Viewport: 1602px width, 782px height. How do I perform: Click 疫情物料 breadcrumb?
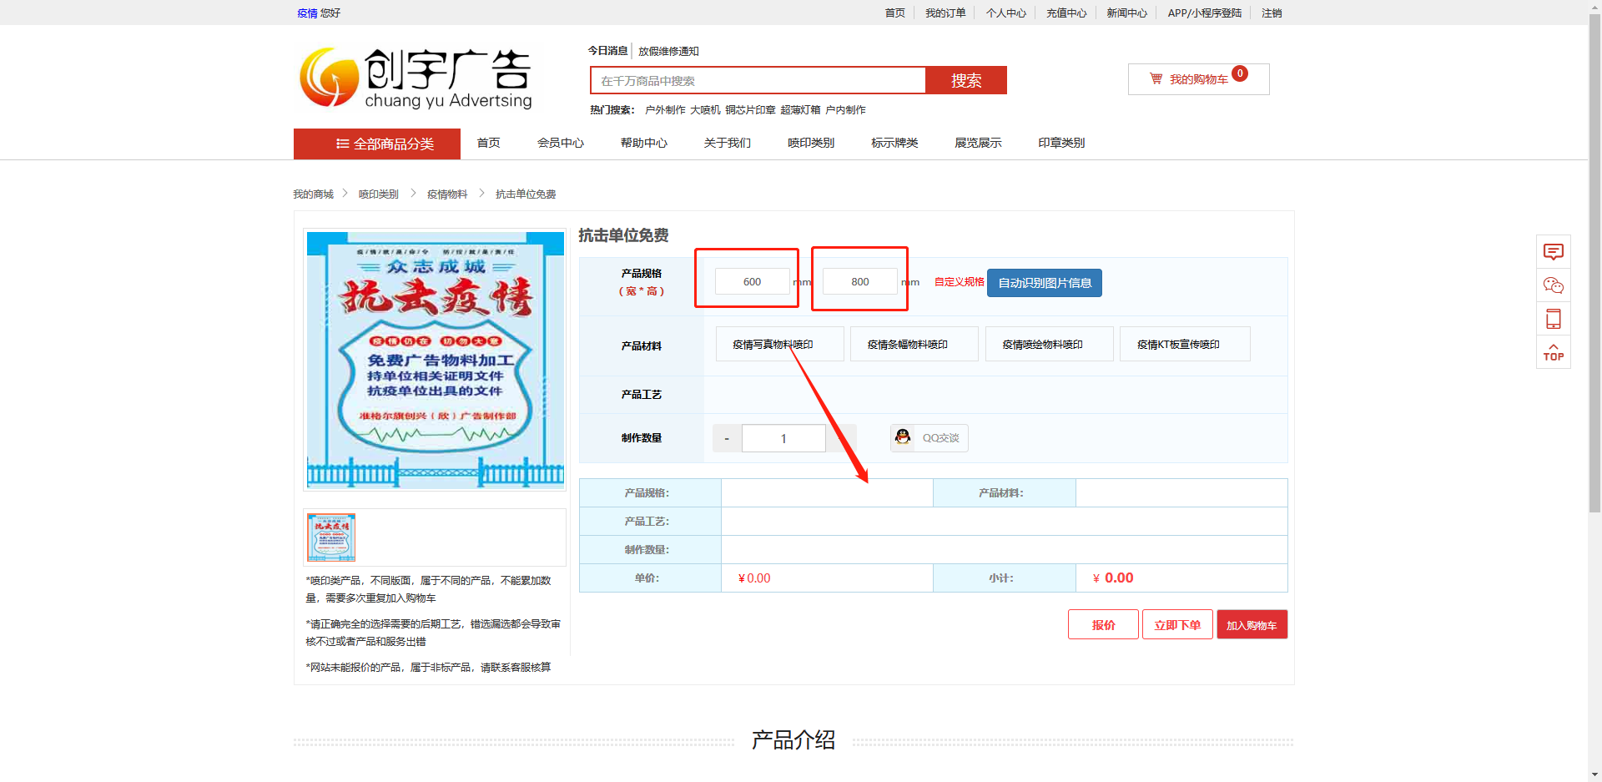447,194
